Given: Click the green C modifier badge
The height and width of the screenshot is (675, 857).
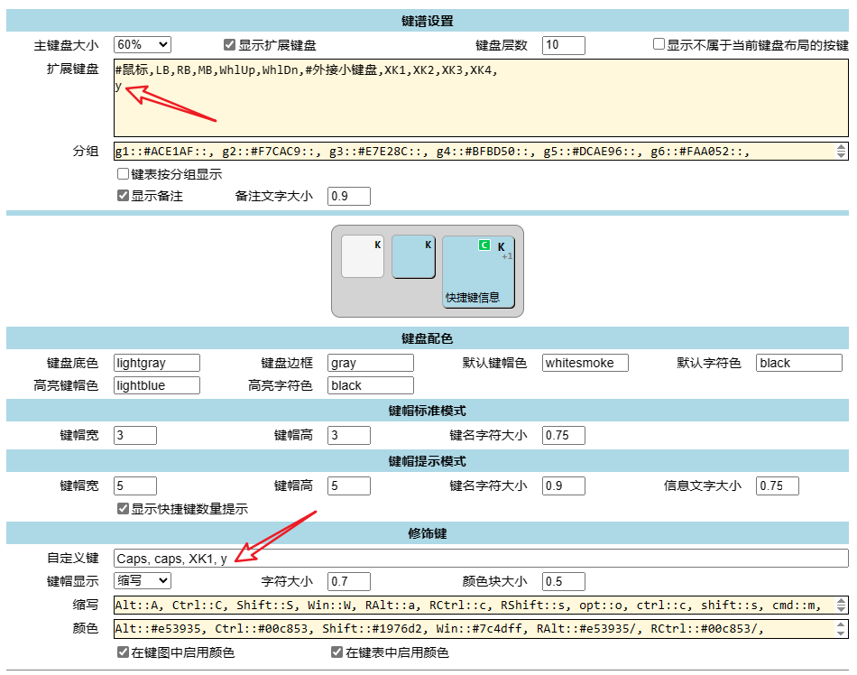Looking at the screenshot, I should (x=484, y=245).
